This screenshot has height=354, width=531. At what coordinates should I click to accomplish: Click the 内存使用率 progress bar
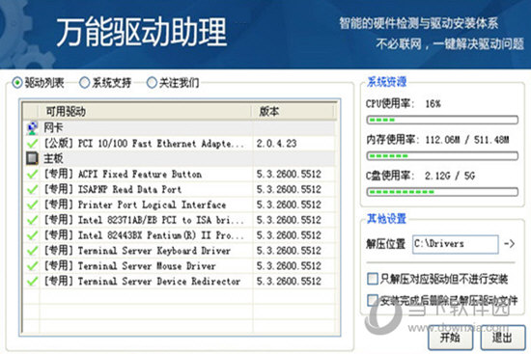point(442,155)
